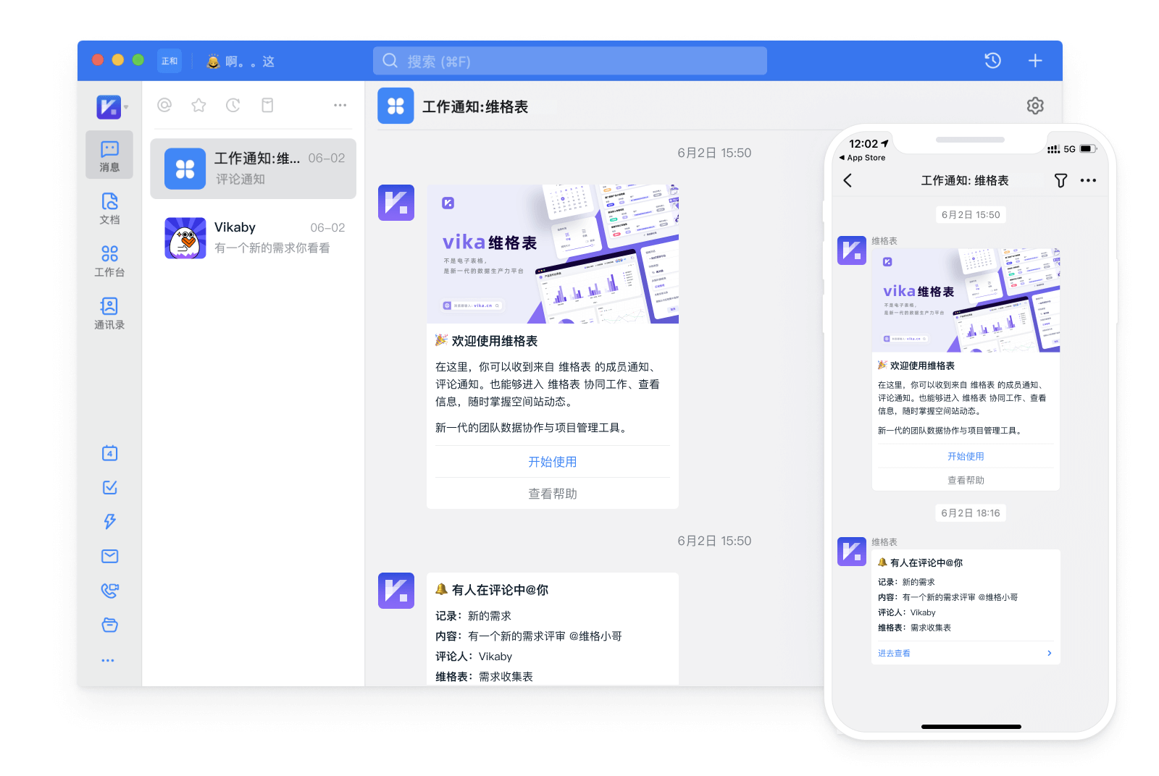The width and height of the screenshot is (1159, 776).
Task: Open the mail icon in sidebar
Action: tap(109, 556)
